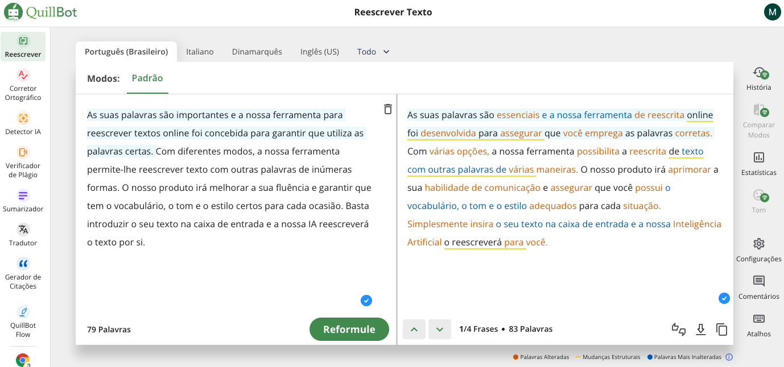
Task: Open the História panel
Action: [x=758, y=78]
